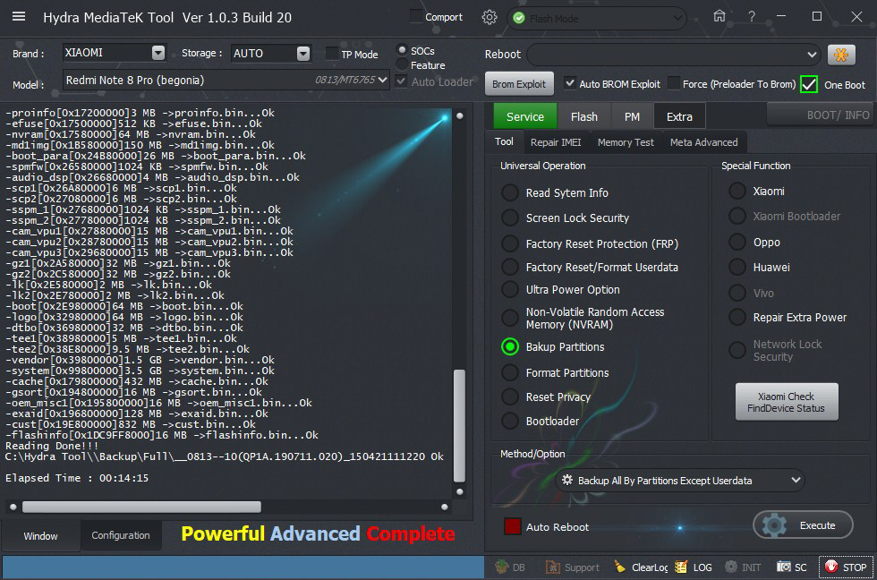This screenshot has height=580, width=877.
Task: Switch to the Window view button
Action: click(40, 535)
